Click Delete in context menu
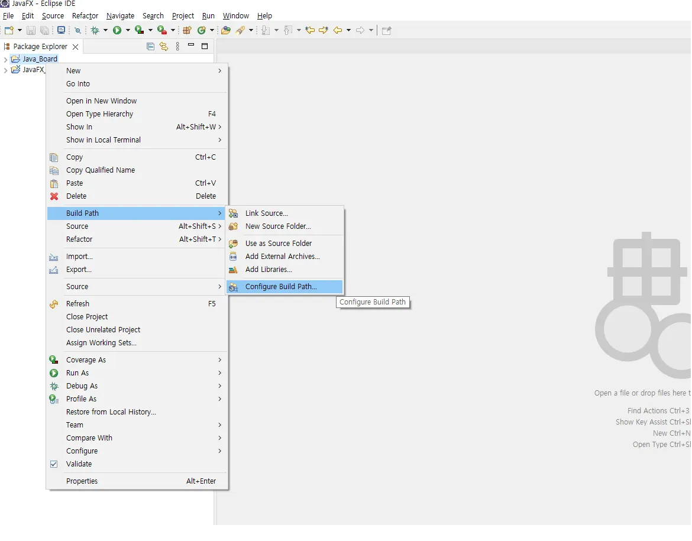 point(138,196)
